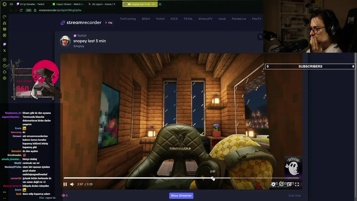This screenshot has width=357, height=201.
Task: Cast the video to a device
Action: point(281,184)
